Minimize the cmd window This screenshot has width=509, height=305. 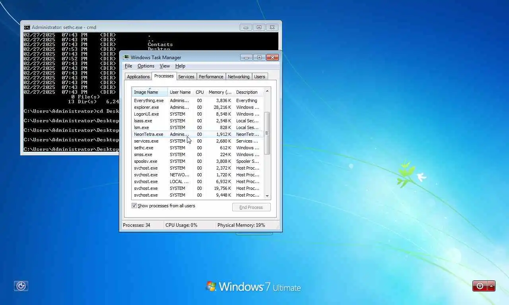coord(246,27)
